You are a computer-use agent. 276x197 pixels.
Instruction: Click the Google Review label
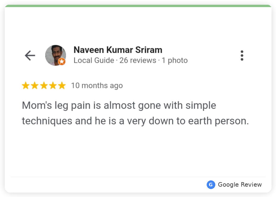coord(240,185)
